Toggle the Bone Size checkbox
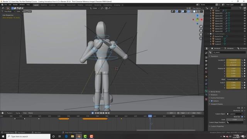Viewport: 247px width, 139px height. [242, 117]
